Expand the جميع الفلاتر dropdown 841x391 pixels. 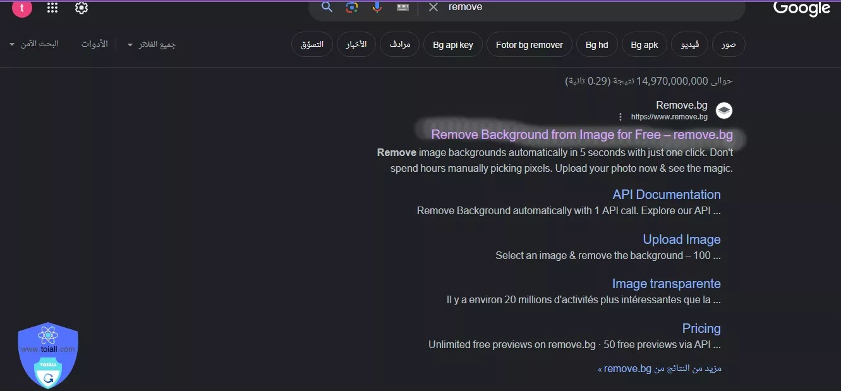pos(152,45)
